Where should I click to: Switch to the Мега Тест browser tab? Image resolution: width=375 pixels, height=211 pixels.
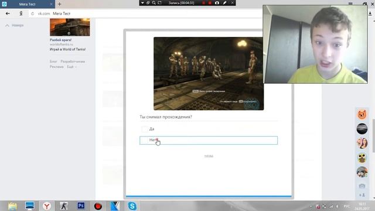[28, 4]
